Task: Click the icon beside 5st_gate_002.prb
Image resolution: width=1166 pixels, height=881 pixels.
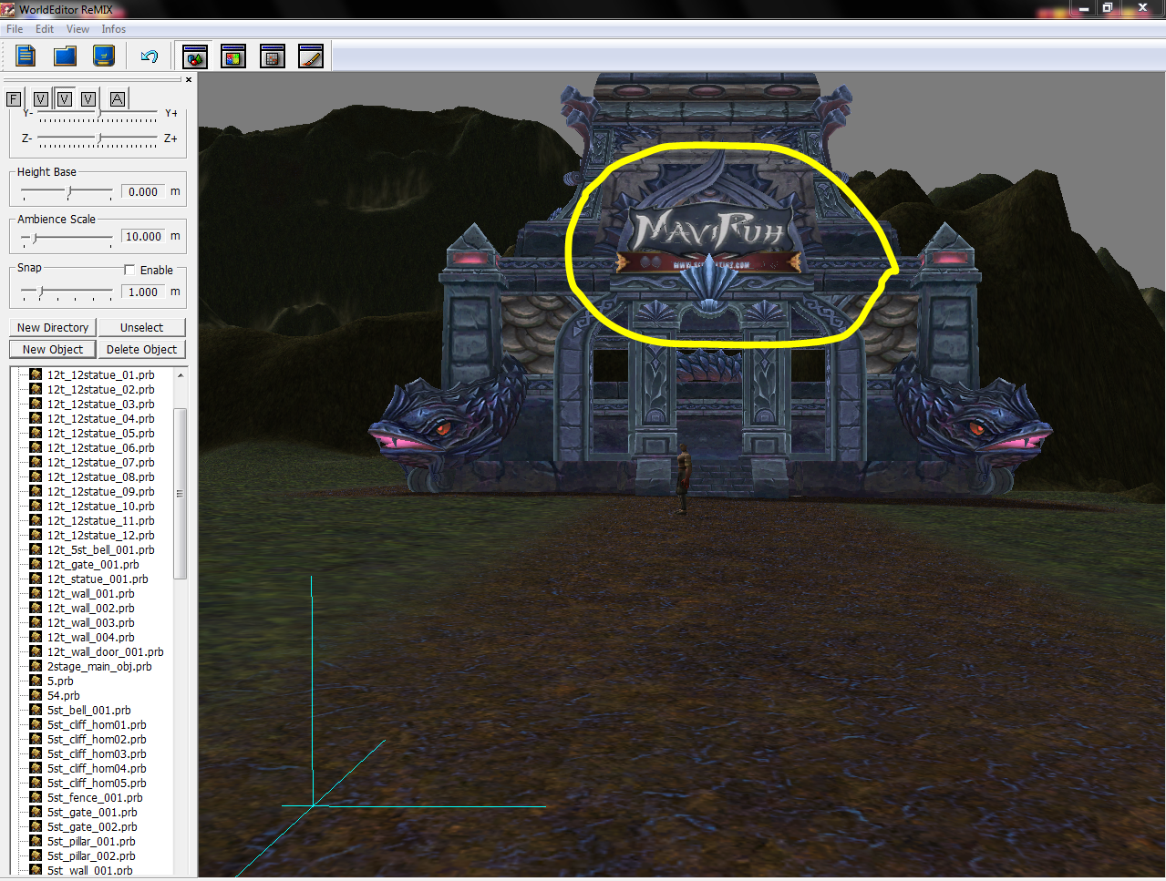Action: click(36, 826)
